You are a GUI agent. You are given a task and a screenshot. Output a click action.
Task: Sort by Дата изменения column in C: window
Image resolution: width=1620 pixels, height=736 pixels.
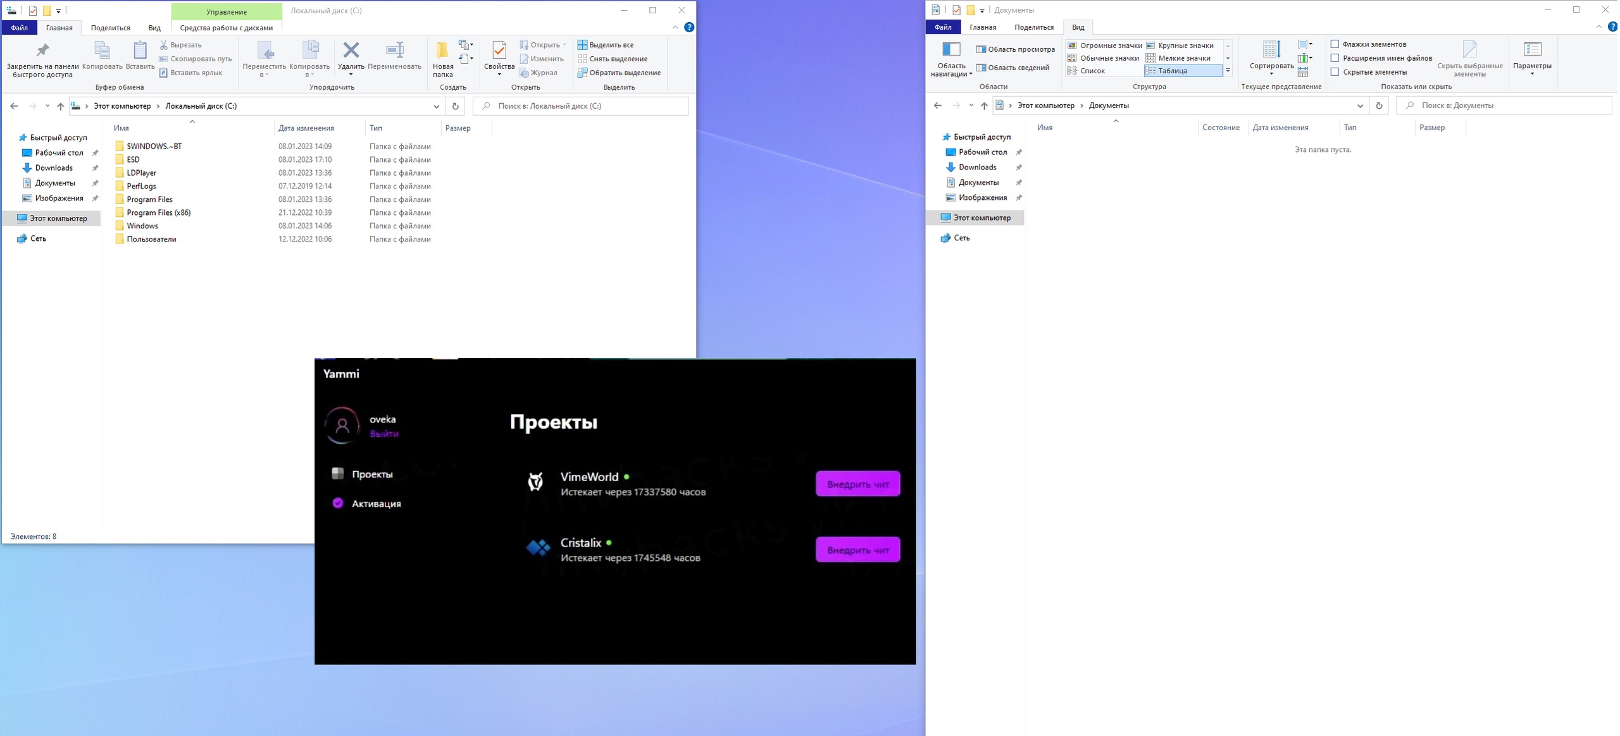click(306, 128)
